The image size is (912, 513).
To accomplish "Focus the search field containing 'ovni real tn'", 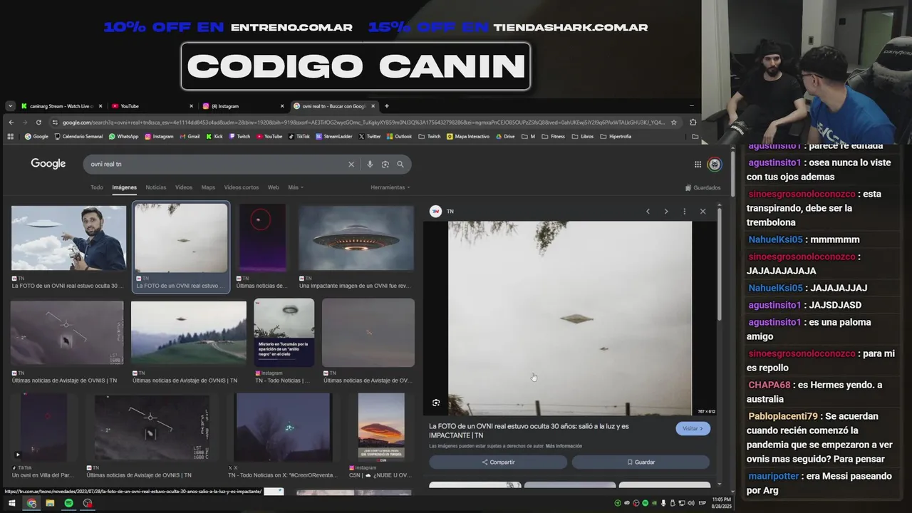I will 214,164.
